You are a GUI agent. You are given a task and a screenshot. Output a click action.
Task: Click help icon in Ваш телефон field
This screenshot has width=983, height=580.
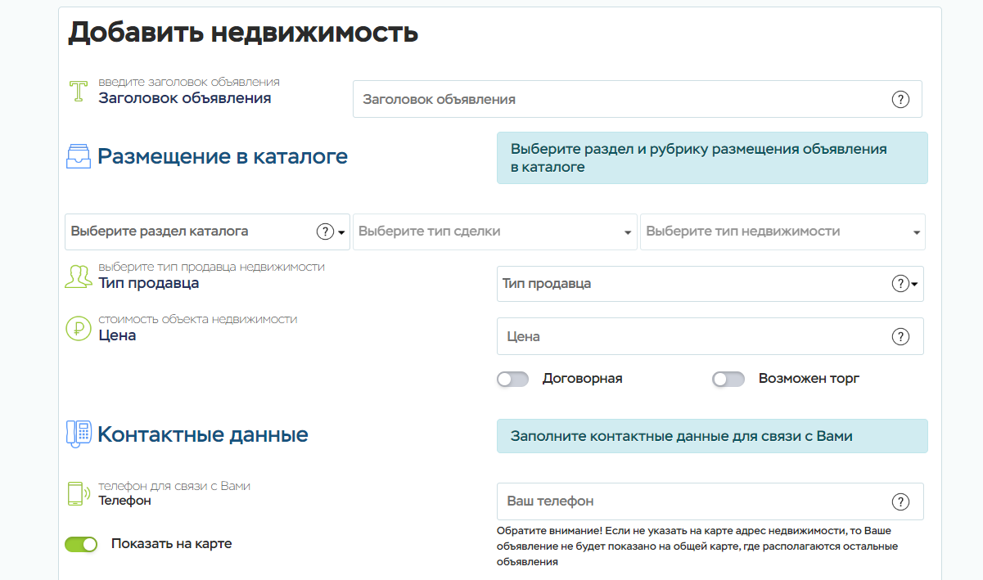(900, 501)
